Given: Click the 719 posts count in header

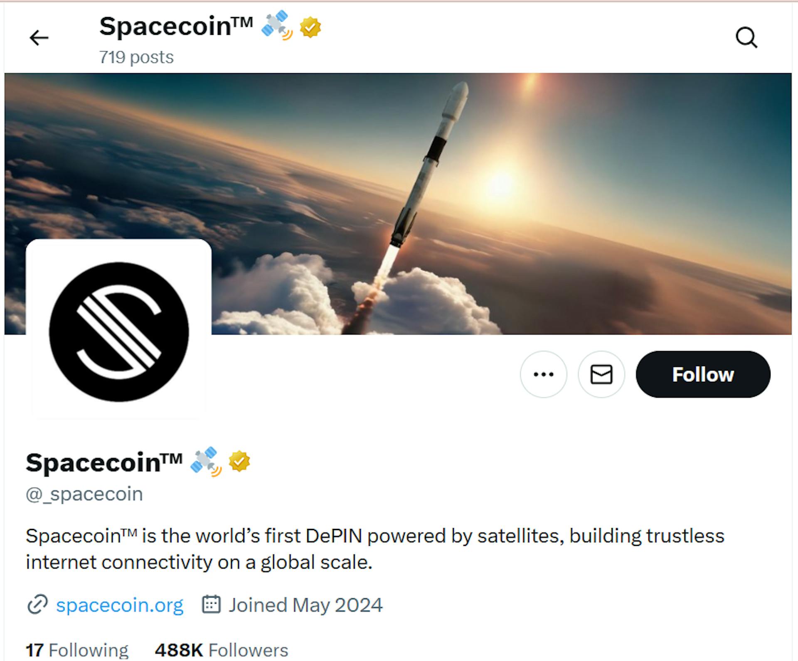Looking at the screenshot, I should click(136, 57).
